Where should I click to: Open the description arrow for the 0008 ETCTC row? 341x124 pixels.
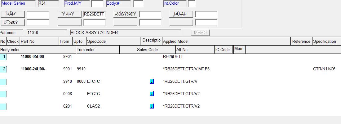152,94
